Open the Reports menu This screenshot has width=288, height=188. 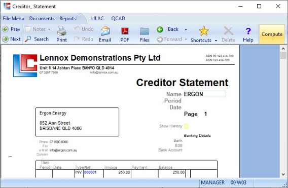[67, 19]
